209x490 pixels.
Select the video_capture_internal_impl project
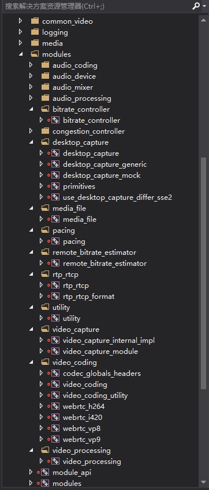[x=109, y=341]
